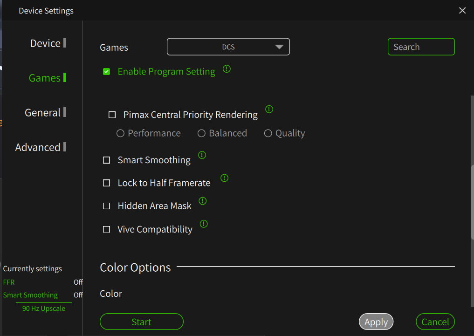Click the Search input field
The width and height of the screenshot is (474, 336).
click(x=421, y=47)
